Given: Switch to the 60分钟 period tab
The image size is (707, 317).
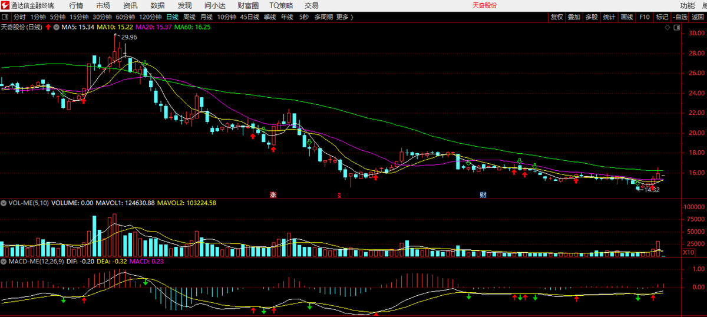Looking at the screenshot, I should [125, 17].
